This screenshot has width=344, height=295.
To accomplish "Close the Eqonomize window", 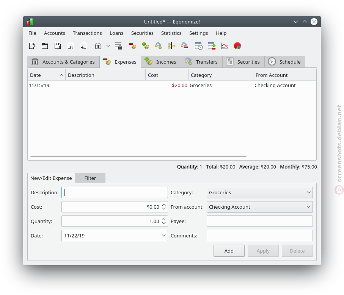I will [314, 22].
